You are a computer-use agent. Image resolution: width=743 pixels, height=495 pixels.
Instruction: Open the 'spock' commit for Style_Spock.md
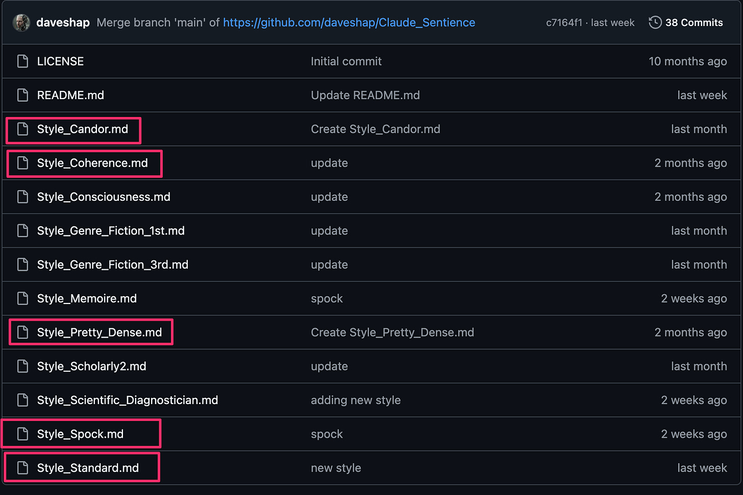327,434
